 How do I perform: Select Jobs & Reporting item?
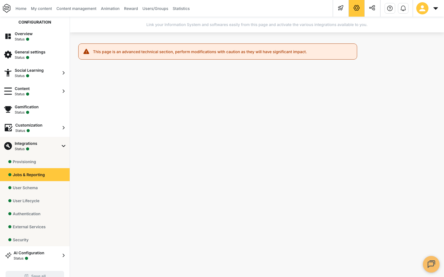point(35,175)
